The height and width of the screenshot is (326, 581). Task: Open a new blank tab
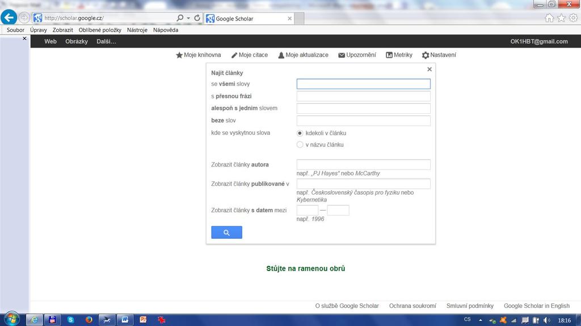[x=300, y=18]
